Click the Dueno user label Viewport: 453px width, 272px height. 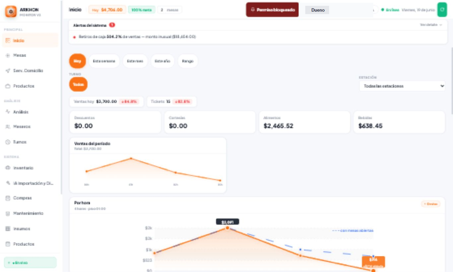pos(318,10)
